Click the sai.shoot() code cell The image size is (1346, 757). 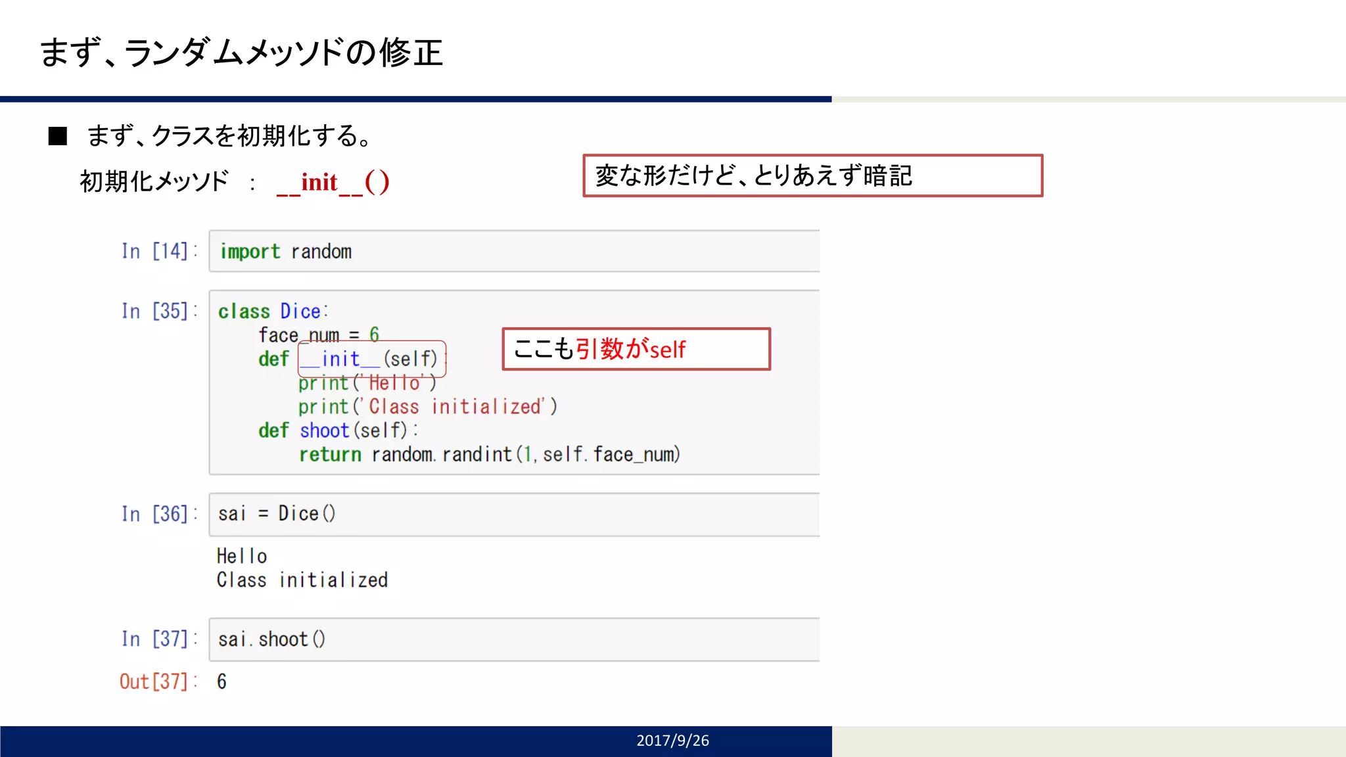(x=514, y=639)
